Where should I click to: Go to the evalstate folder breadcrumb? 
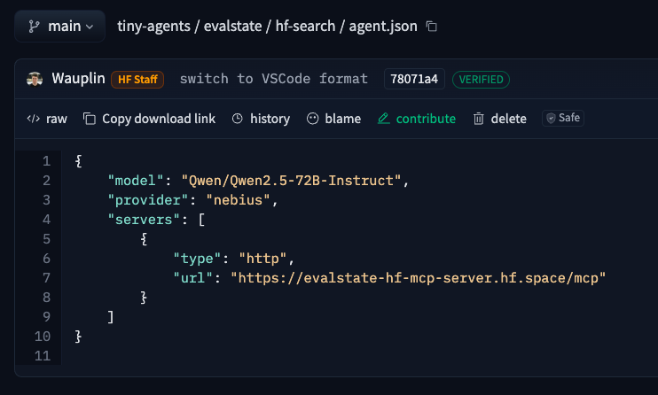click(232, 26)
